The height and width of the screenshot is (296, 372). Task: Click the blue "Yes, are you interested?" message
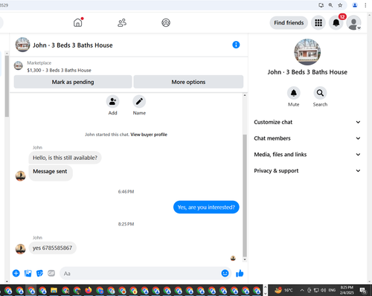(206, 207)
